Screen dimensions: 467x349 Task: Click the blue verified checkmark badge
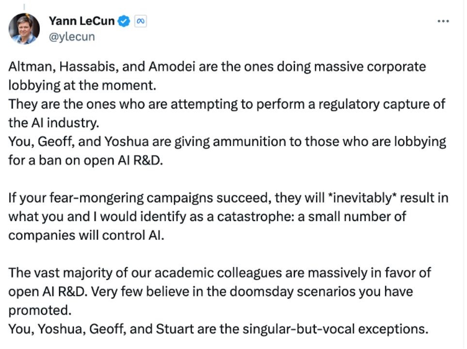coord(124,21)
